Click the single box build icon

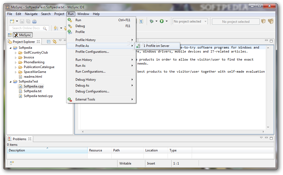pos(263,21)
